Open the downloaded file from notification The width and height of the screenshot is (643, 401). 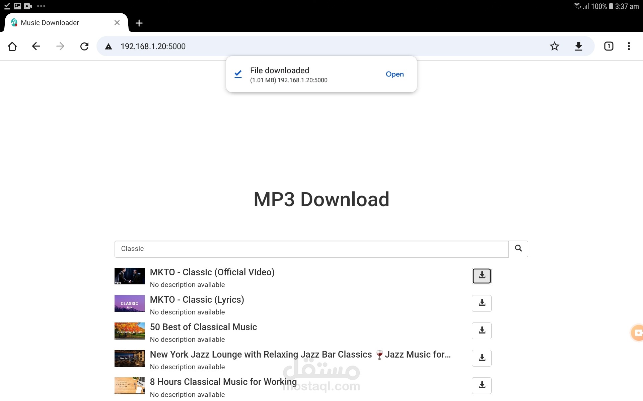click(395, 74)
